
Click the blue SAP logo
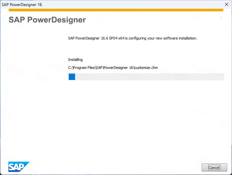18,166
